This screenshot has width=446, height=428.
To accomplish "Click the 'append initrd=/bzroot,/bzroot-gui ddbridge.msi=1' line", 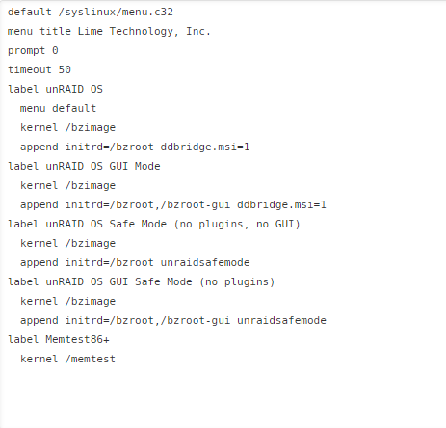I will [x=173, y=205].
